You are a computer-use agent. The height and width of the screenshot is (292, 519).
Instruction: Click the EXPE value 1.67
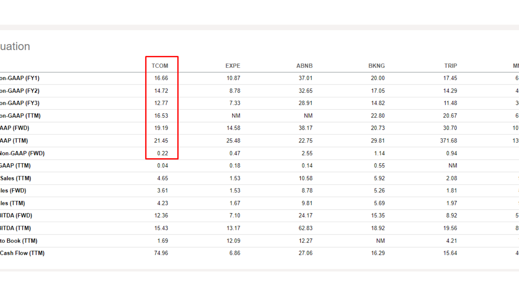coord(235,203)
